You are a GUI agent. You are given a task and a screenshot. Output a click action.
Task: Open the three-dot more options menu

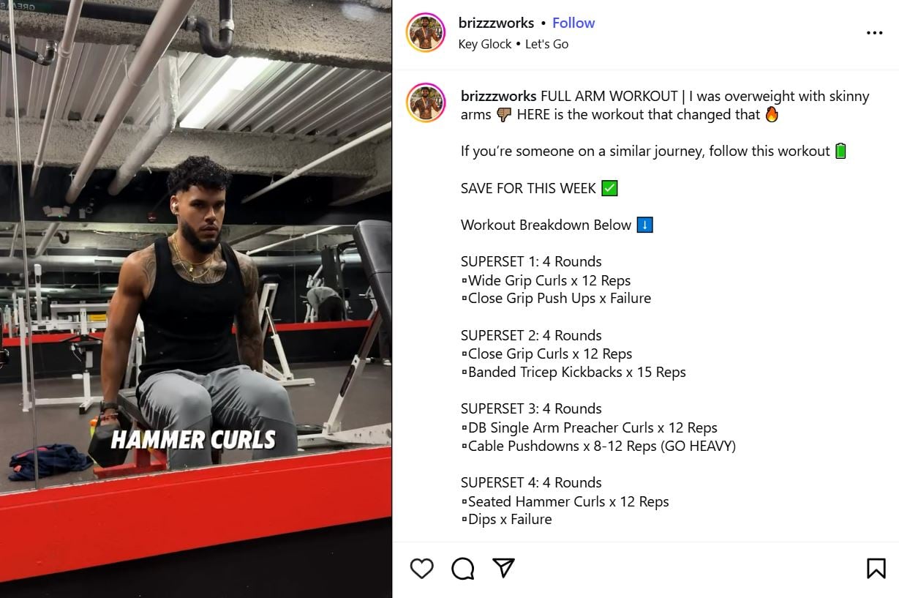pyautogui.click(x=874, y=33)
